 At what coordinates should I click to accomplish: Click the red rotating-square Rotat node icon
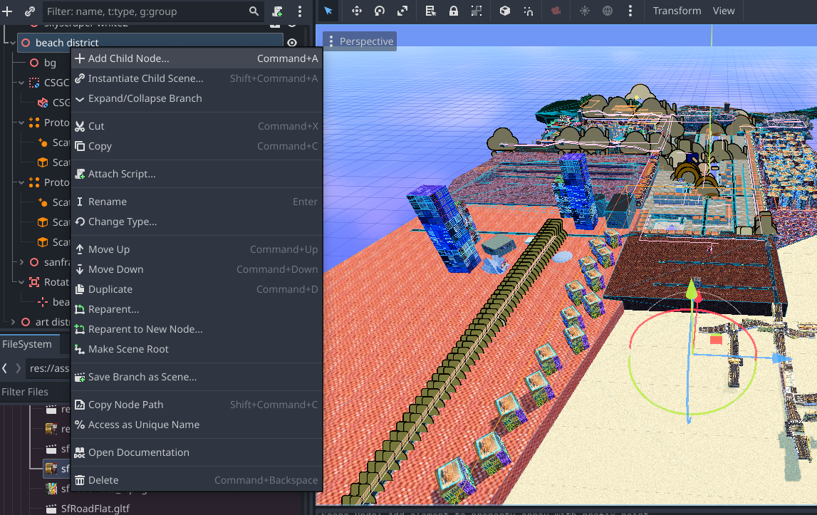(34, 282)
